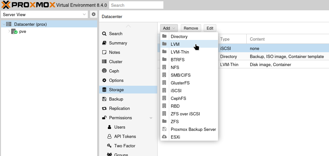This screenshot has width=329, height=156.
Task: Select the storage row with type LVM-Thin
Action: (x=273, y=65)
